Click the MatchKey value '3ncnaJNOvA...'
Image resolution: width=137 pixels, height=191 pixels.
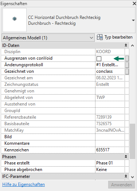pos(110,130)
